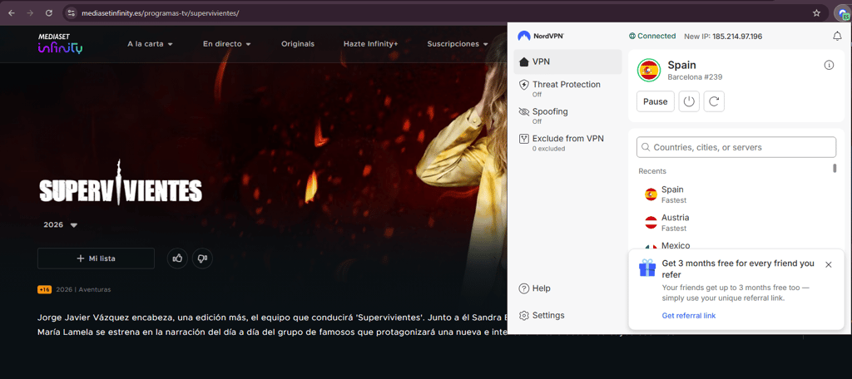
Task: Open site information icon in address bar
Action: coord(72,12)
